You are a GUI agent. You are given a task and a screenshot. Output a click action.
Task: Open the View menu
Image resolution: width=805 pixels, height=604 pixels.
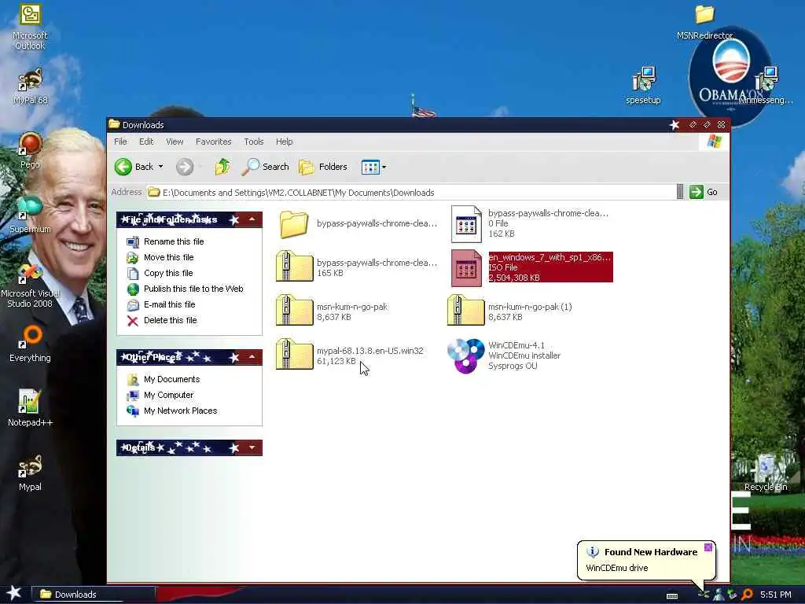pos(175,142)
